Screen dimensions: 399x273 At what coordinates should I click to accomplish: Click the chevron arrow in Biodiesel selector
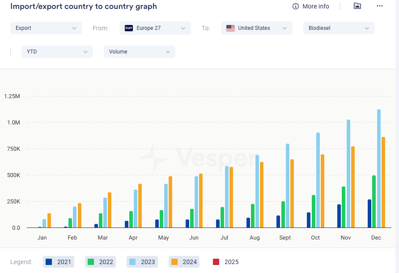point(367,28)
